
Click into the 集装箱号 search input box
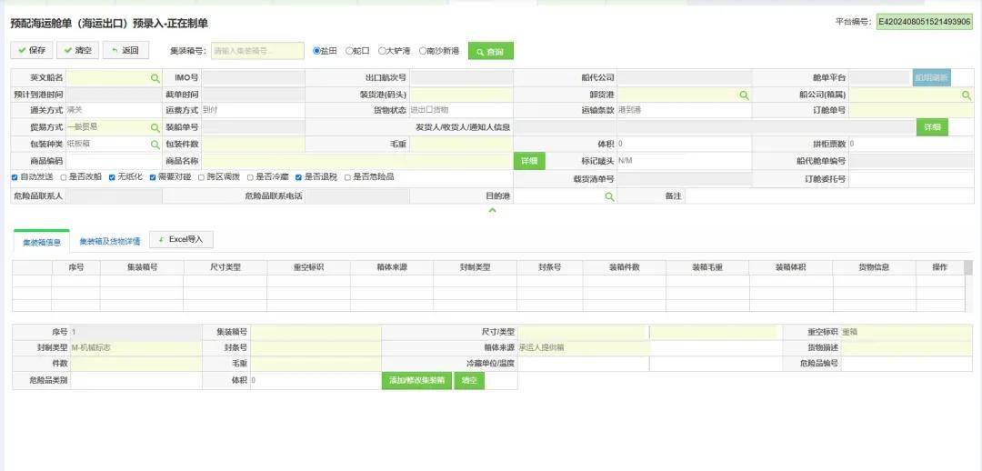coord(257,51)
